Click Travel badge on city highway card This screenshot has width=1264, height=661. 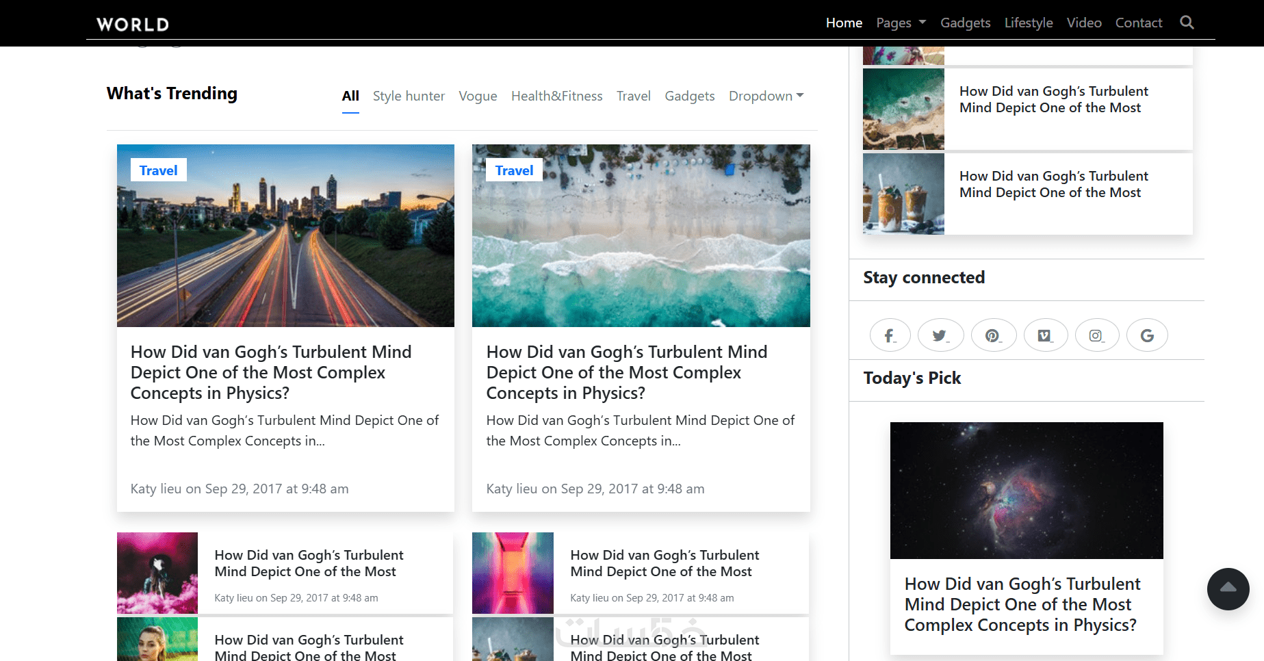159,170
